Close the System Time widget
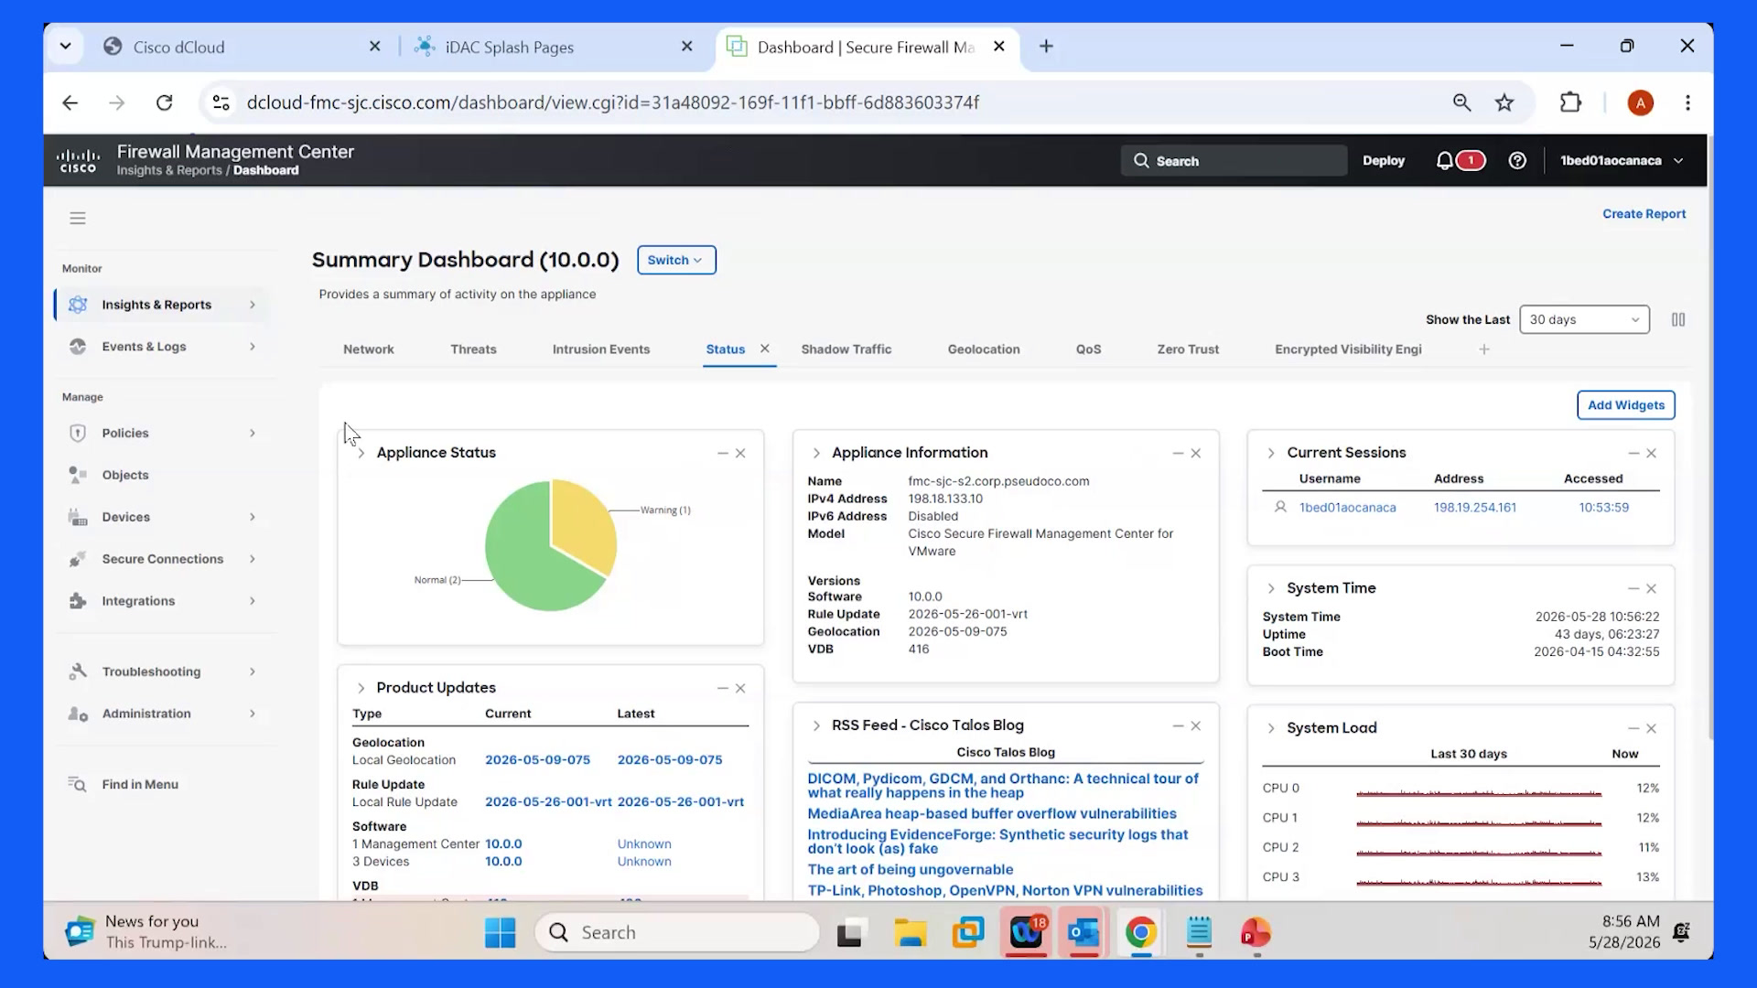The image size is (1757, 988). click(x=1652, y=588)
